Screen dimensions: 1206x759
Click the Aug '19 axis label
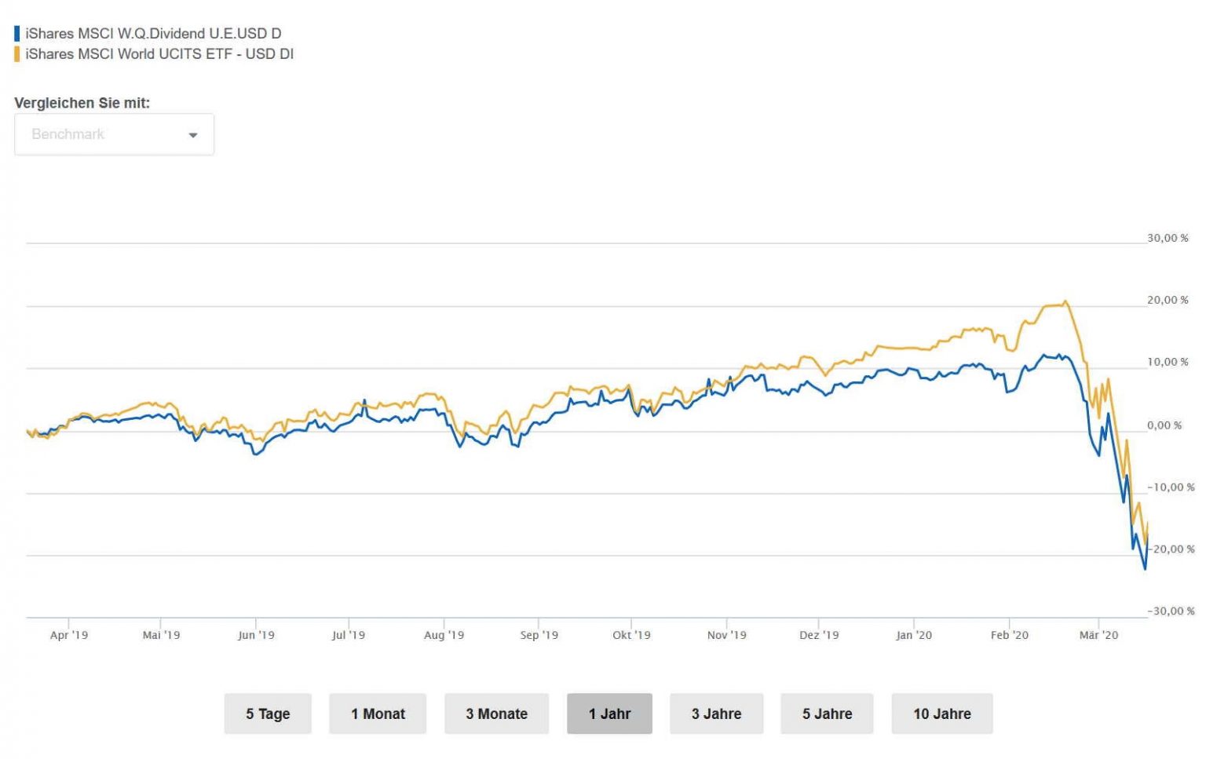(x=444, y=635)
